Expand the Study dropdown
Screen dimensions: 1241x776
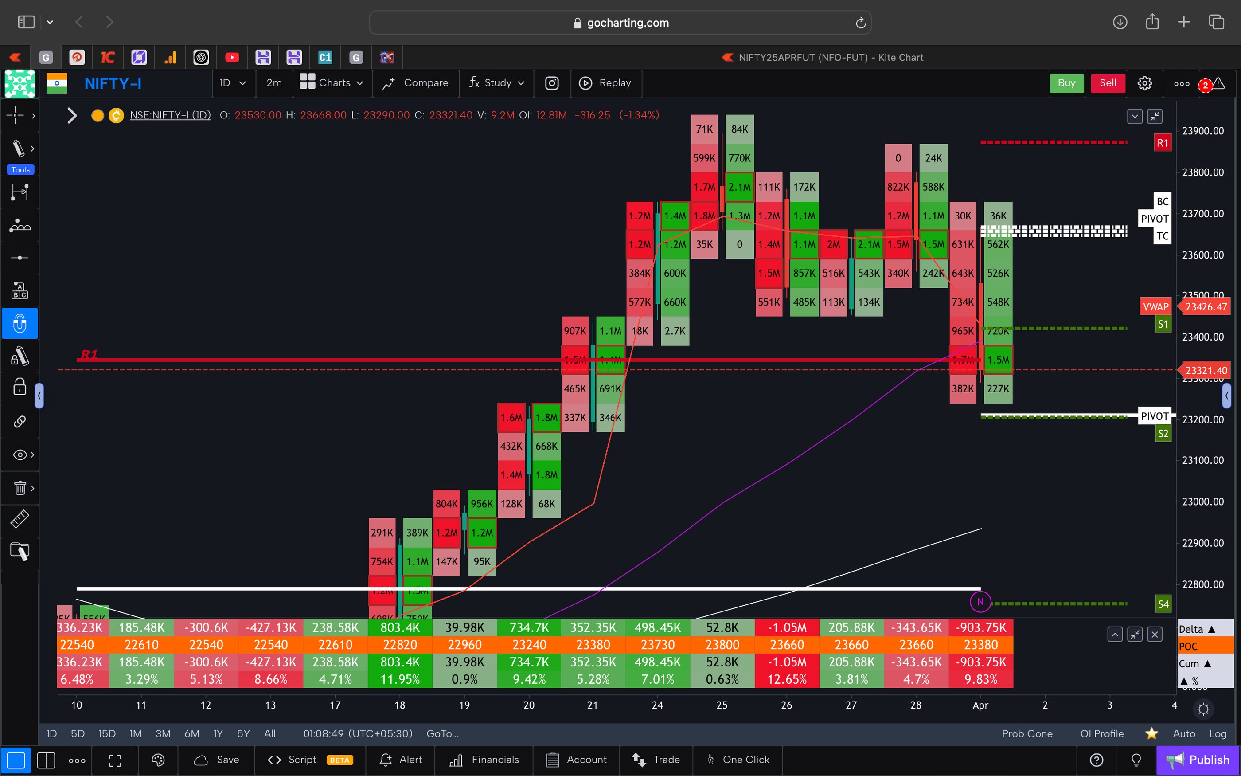coord(496,83)
